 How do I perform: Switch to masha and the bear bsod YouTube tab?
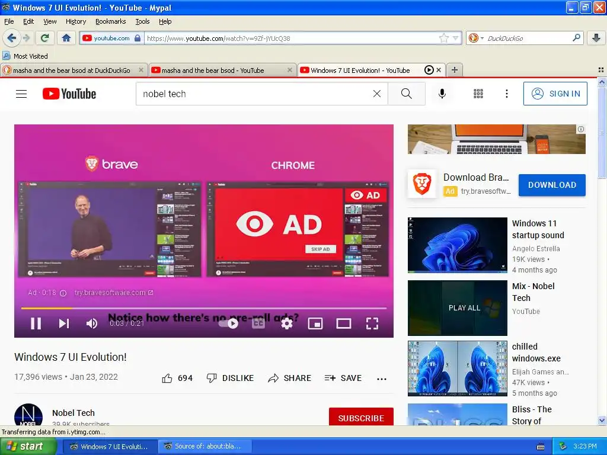pos(213,70)
